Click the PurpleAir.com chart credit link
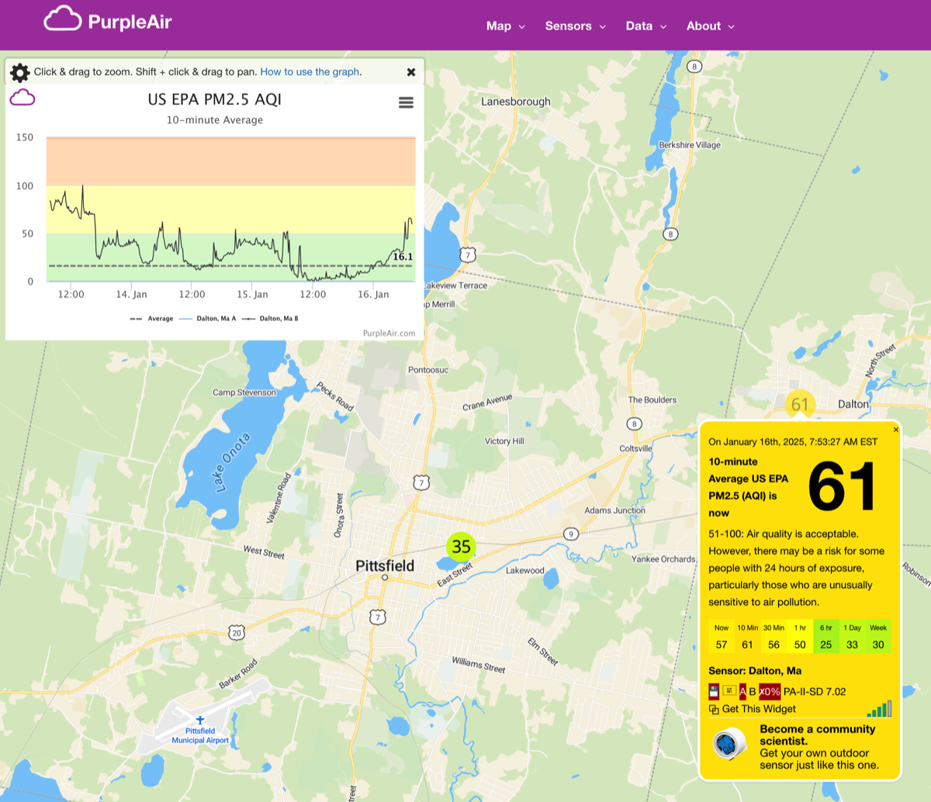 pos(389,334)
